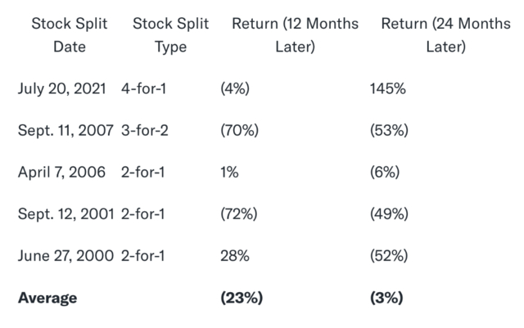Select the "Stock Split Type" column header
Screen dimensions: 524x328
pyautogui.click(x=170, y=35)
